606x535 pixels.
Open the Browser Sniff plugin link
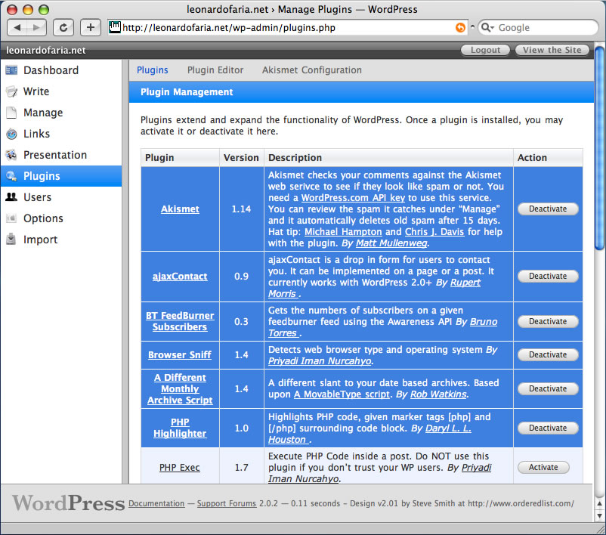coord(180,355)
